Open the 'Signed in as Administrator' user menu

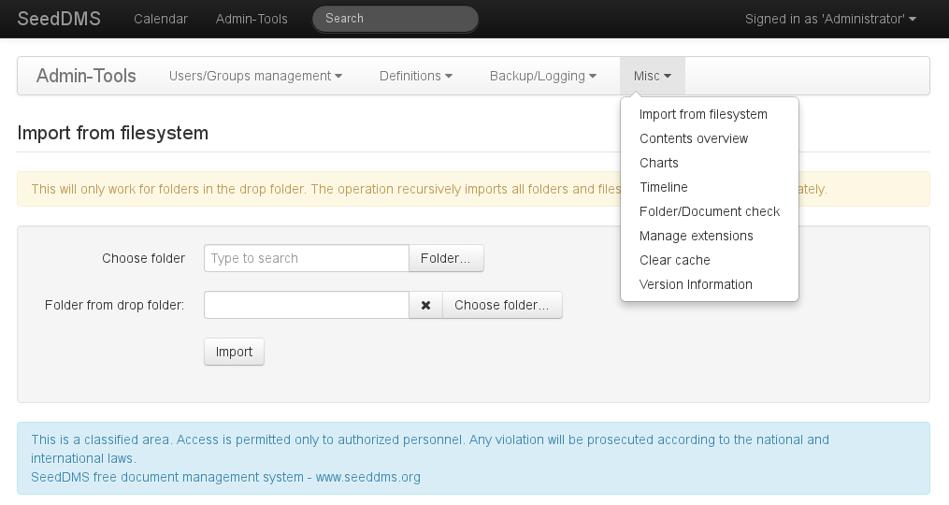click(x=829, y=19)
